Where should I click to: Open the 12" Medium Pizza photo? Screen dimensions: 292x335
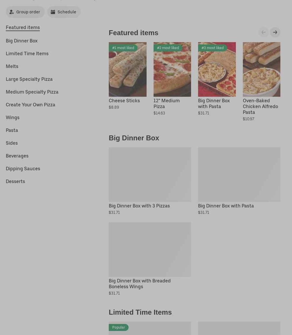tap(172, 69)
